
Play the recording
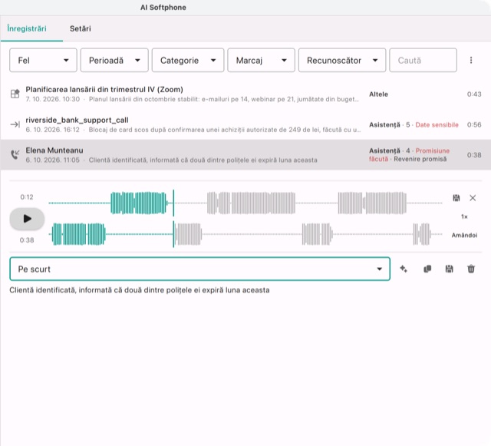(27, 219)
